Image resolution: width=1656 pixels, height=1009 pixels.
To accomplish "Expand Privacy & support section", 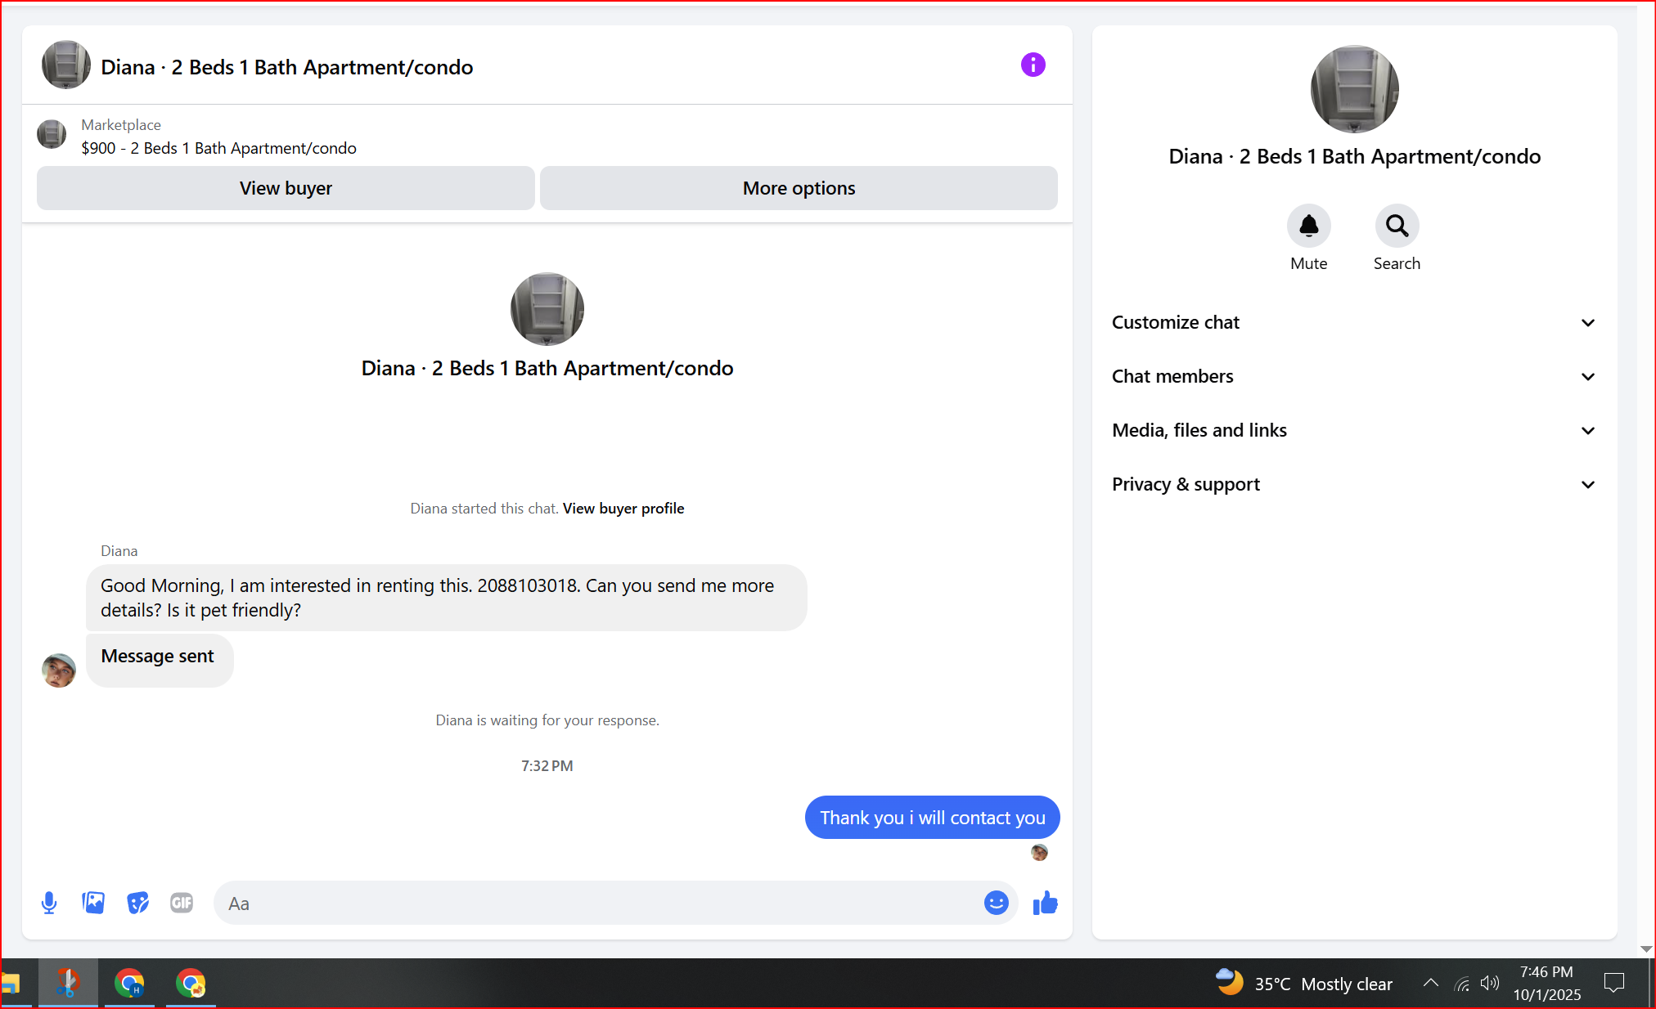I will (x=1354, y=484).
